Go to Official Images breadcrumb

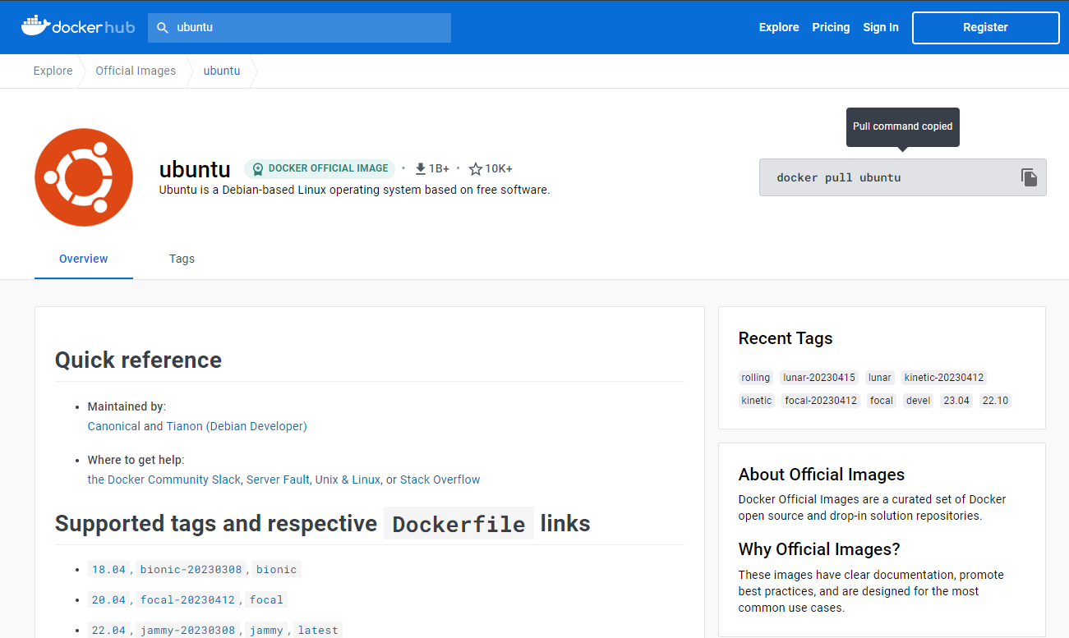tap(136, 71)
